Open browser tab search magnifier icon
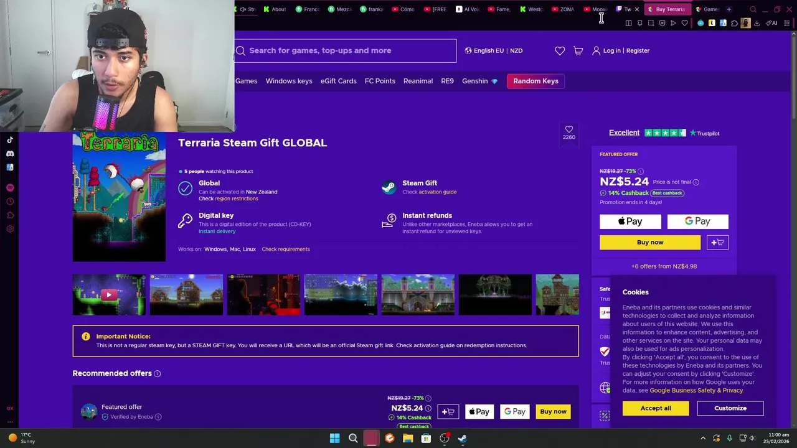This screenshot has height=448, width=797. [753, 9]
